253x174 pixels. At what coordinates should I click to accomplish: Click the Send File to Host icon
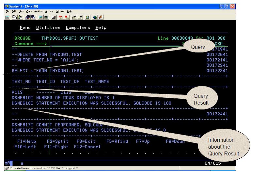(28, 17)
